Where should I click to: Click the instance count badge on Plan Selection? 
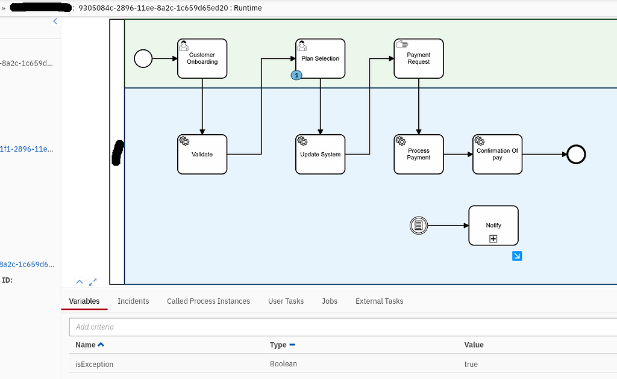tap(296, 75)
